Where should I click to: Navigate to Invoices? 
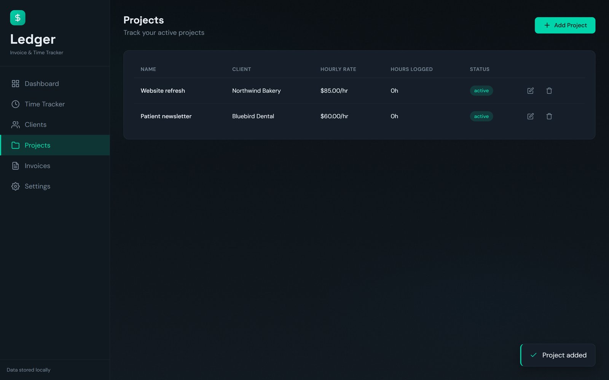click(55, 166)
